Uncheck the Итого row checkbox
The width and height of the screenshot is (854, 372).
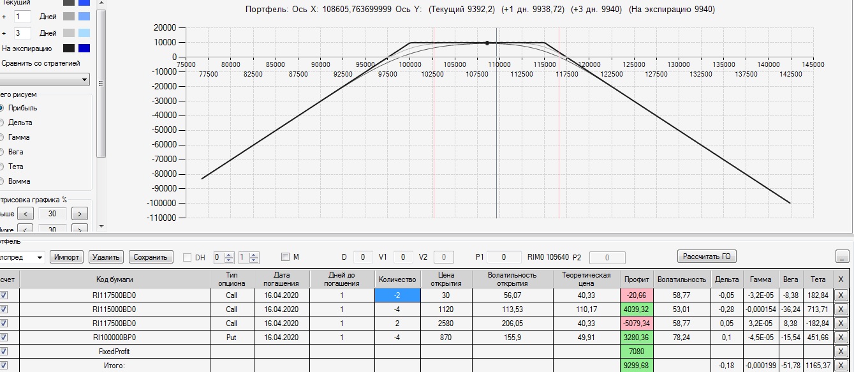tap(5, 366)
